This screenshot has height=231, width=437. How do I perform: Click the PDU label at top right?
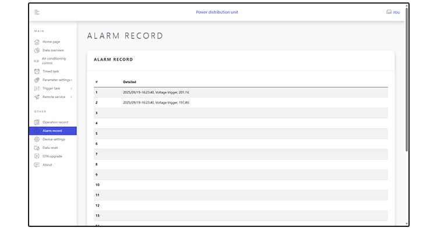397,13
